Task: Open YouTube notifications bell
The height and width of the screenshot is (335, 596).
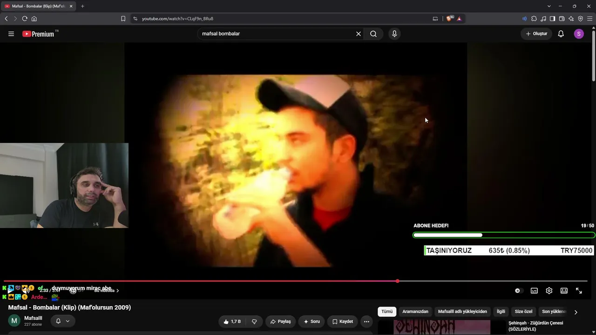Action: (561, 34)
